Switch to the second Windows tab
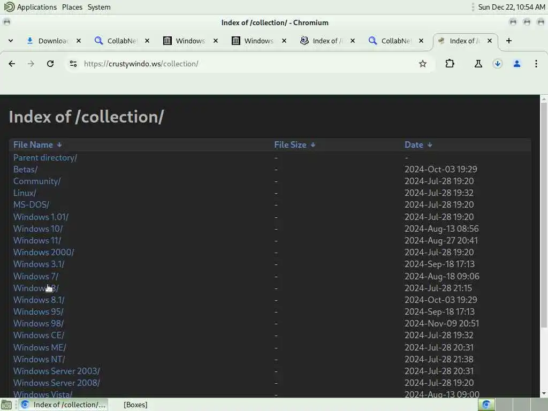This screenshot has width=548, height=411. pos(253,41)
